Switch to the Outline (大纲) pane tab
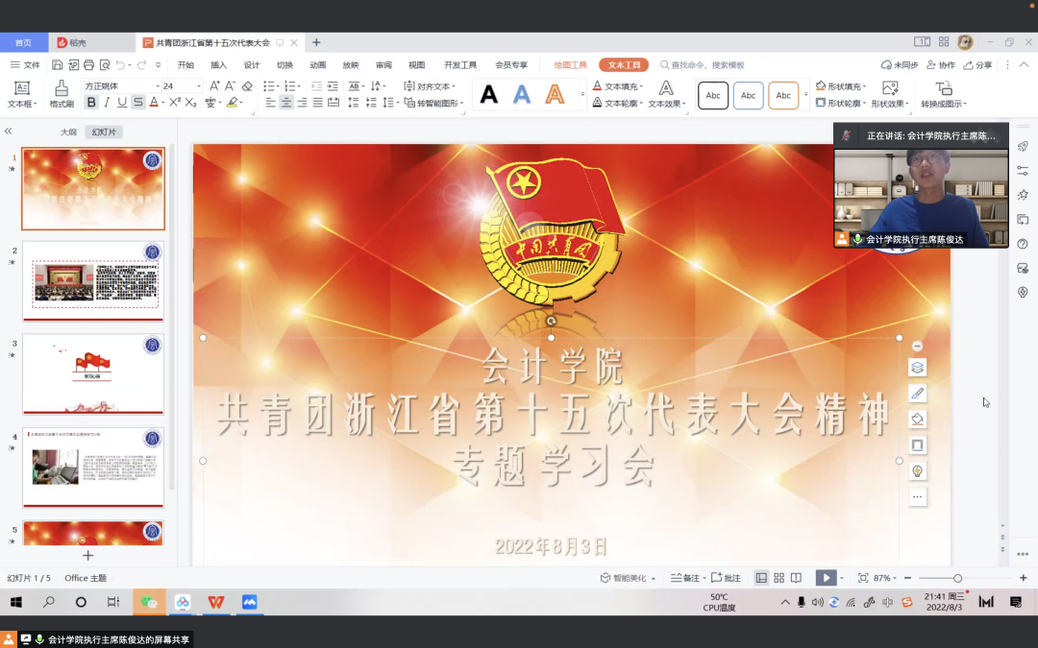This screenshot has width=1038, height=648. tap(68, 132)
